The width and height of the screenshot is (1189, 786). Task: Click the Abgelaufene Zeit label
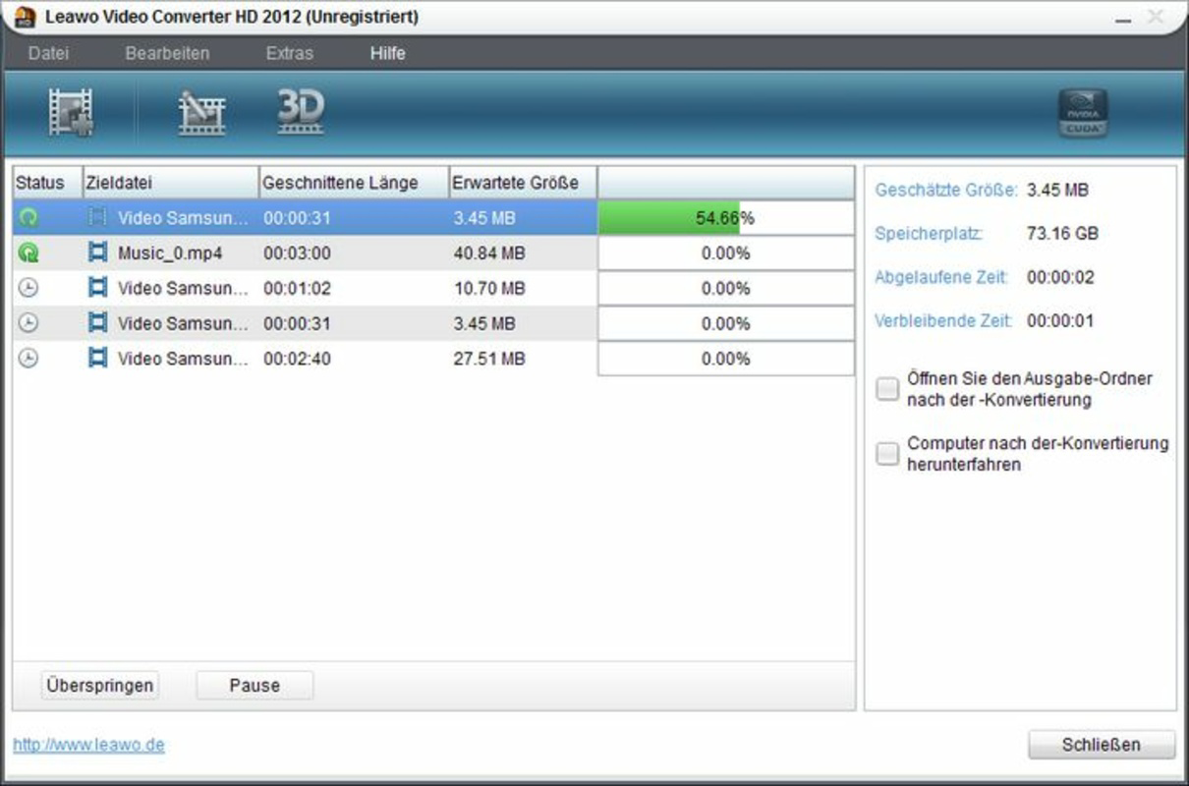941,277
